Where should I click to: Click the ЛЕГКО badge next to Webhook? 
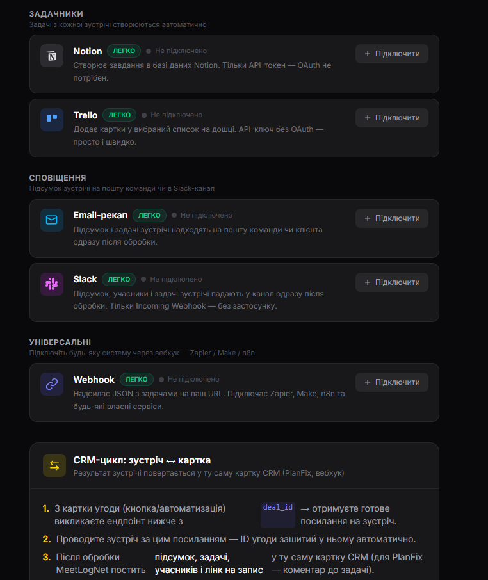136,379
